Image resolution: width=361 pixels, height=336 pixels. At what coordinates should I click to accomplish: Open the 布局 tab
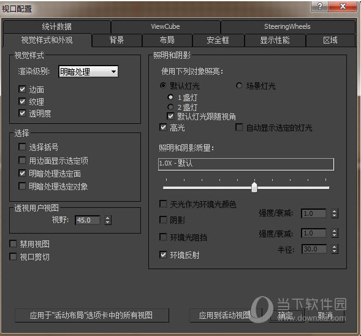click(x=167, y=40)
